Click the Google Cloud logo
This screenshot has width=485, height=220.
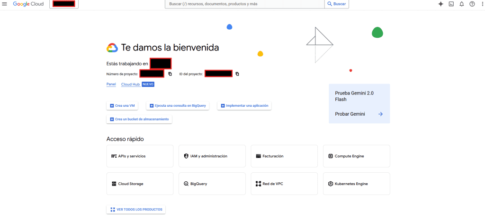point(28,4)
